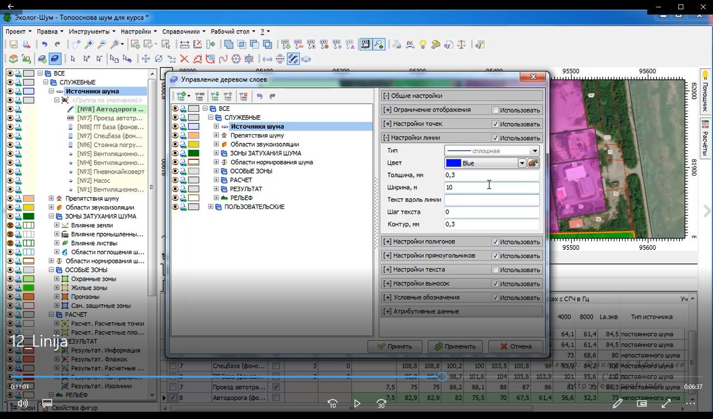Select the red X delete tool
Viewport: 713px width, 419px height.
click(185, 59)
